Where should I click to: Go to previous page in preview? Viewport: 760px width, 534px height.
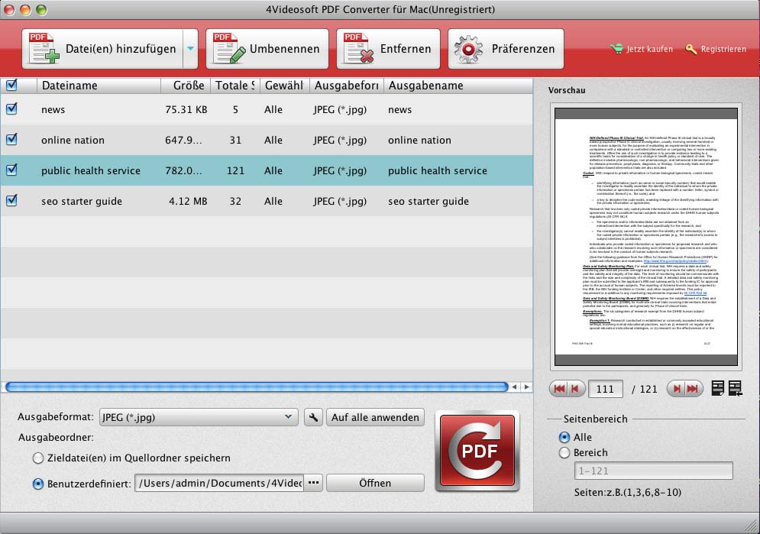click(577, 389)
